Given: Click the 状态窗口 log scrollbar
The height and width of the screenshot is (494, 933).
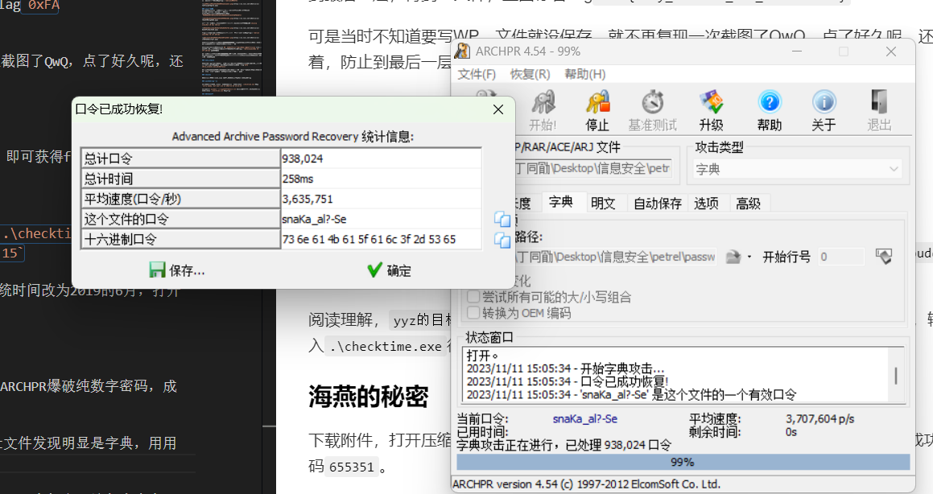Looking at the screenshot, I should pyautogui.click(x=896, y=374).
